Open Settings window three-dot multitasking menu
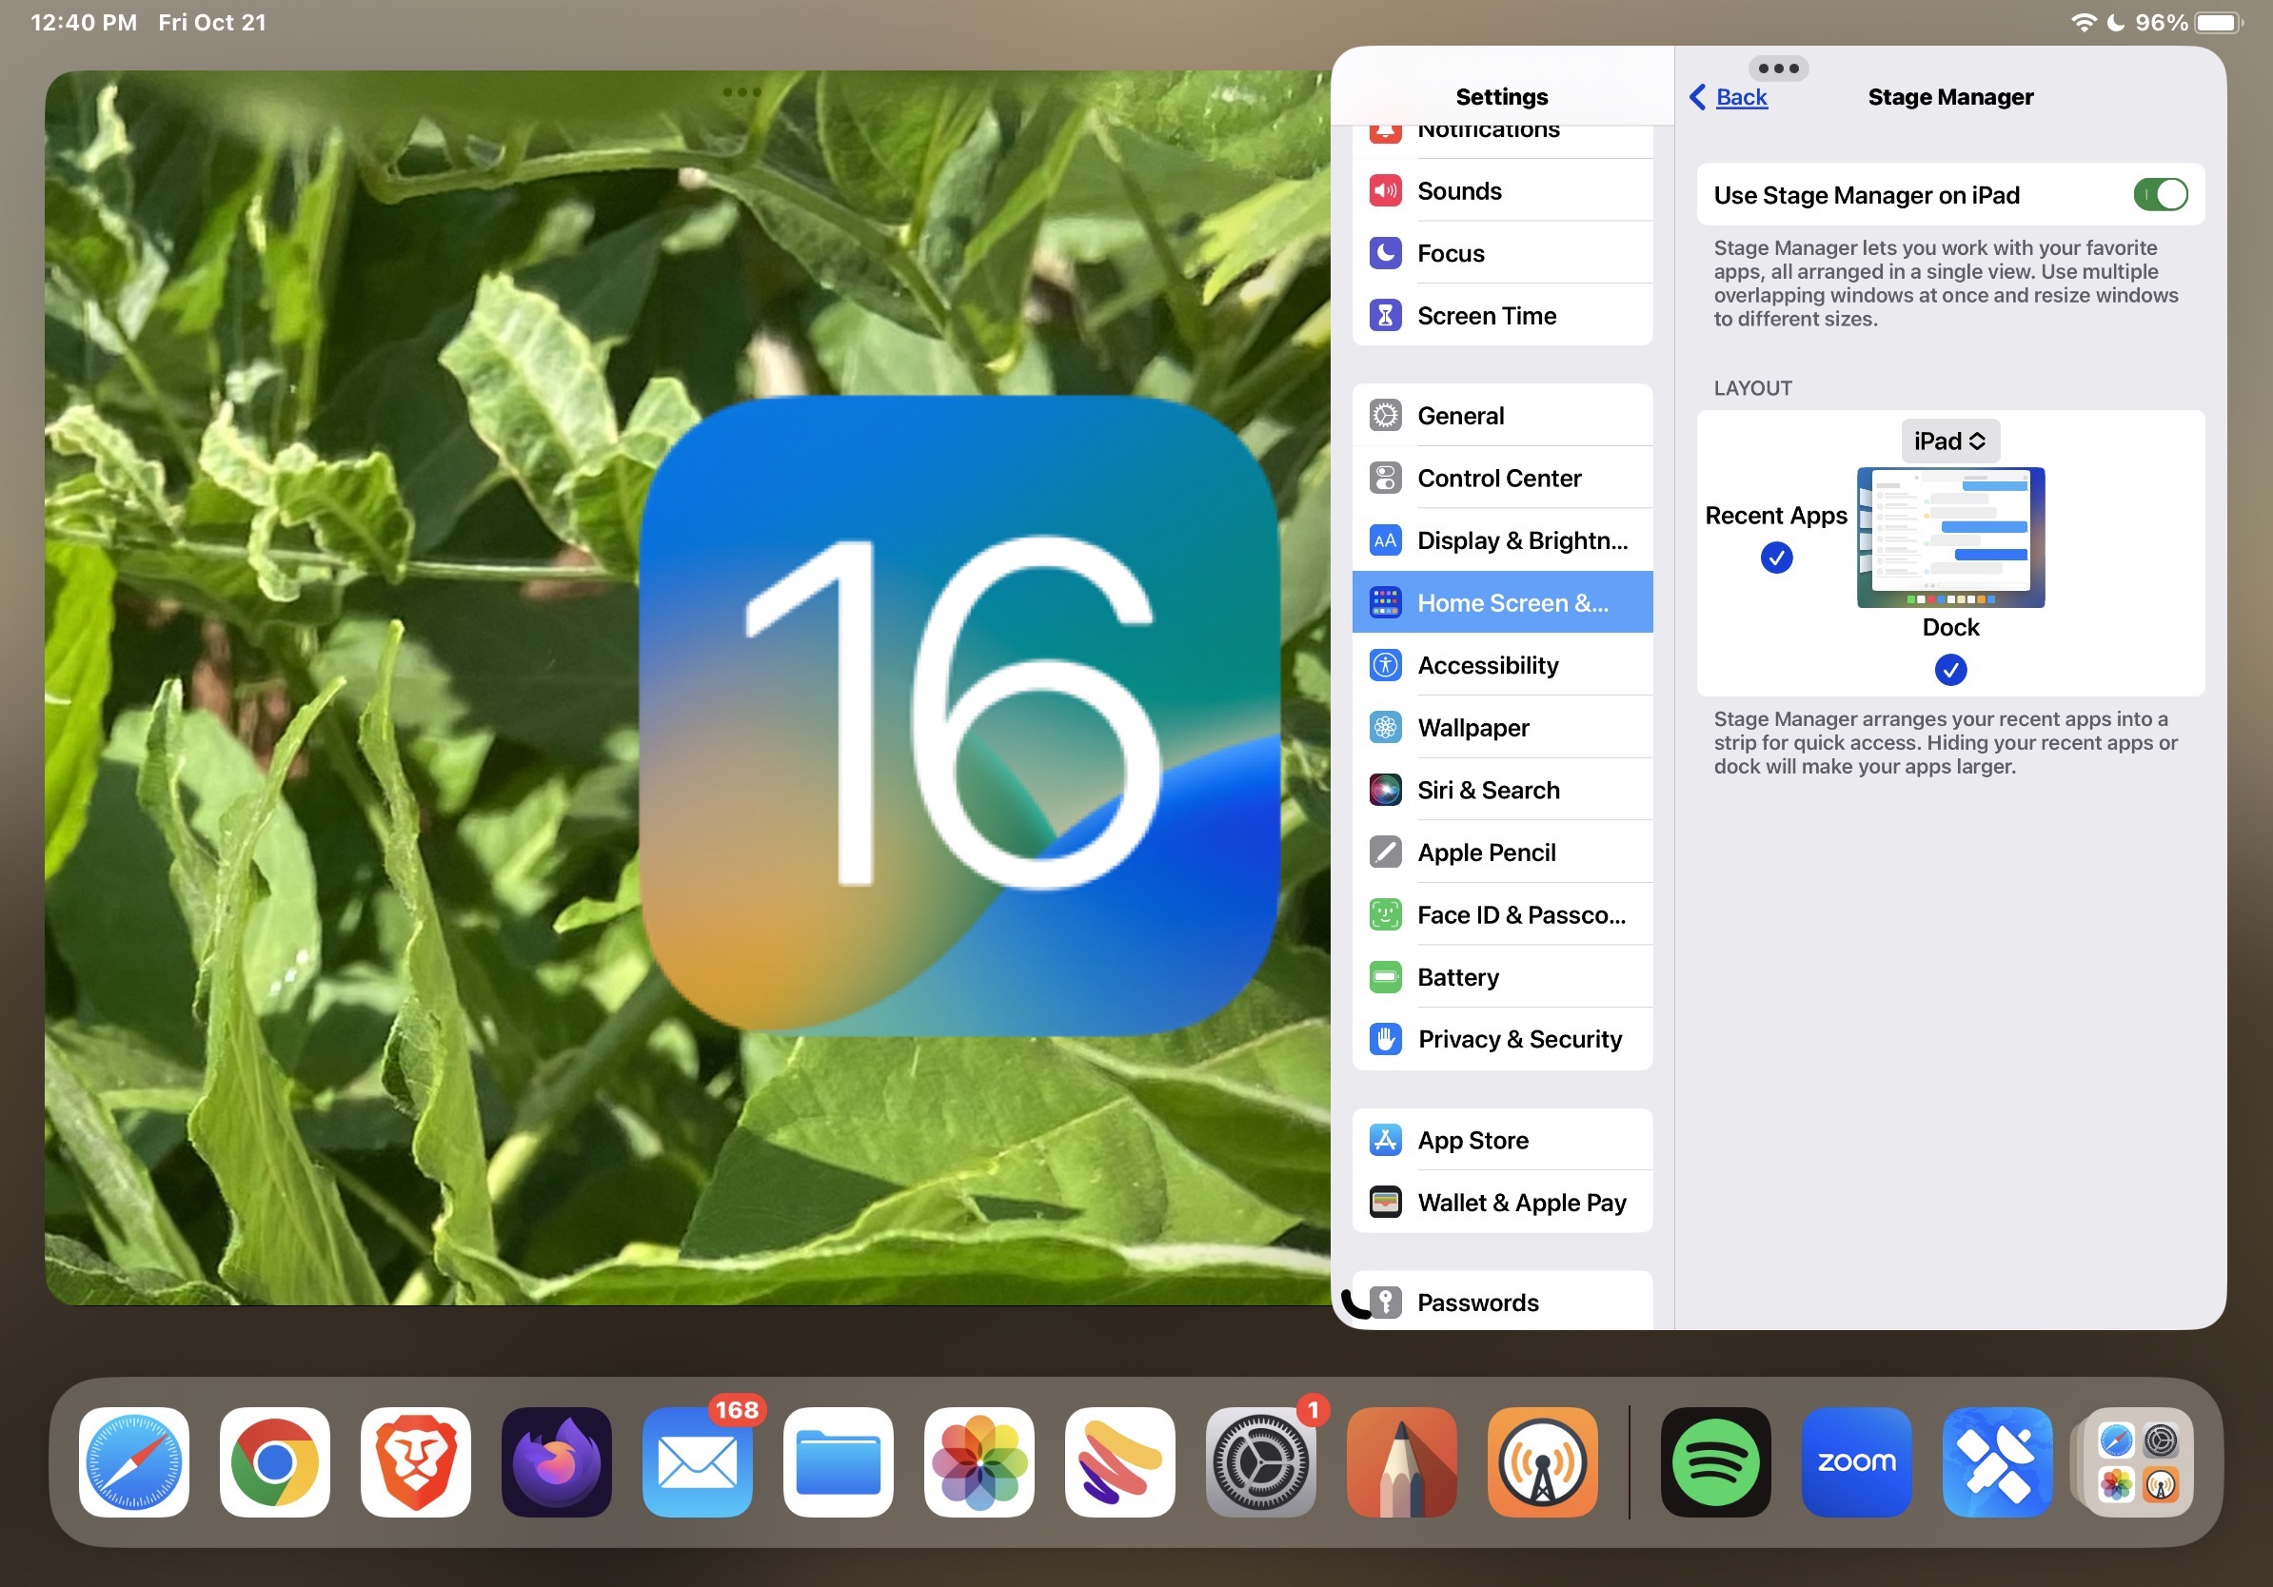2273x1587 pixels. 1778,69
